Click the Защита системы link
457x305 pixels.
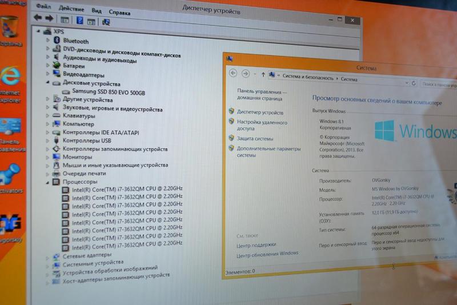255,138
